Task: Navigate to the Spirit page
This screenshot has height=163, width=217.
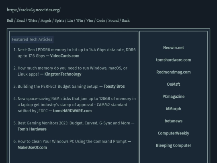Action: point(59,21)
